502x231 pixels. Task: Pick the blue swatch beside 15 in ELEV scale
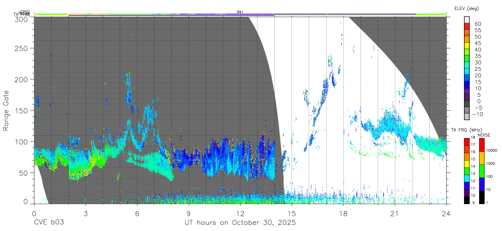point(467,85)
